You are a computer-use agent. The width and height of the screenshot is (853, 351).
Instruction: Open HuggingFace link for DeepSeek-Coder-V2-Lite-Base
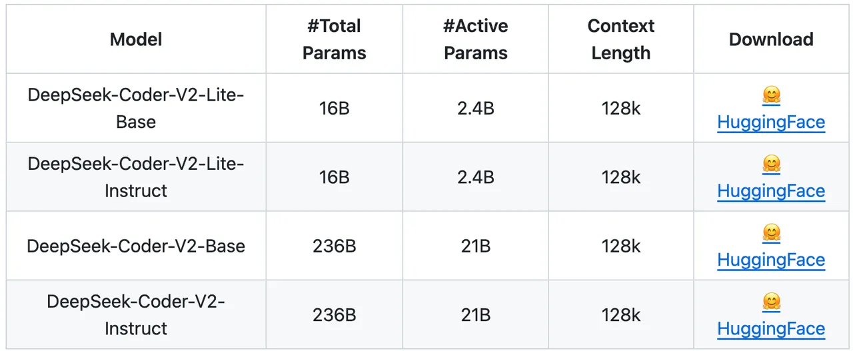coord(771,123)
